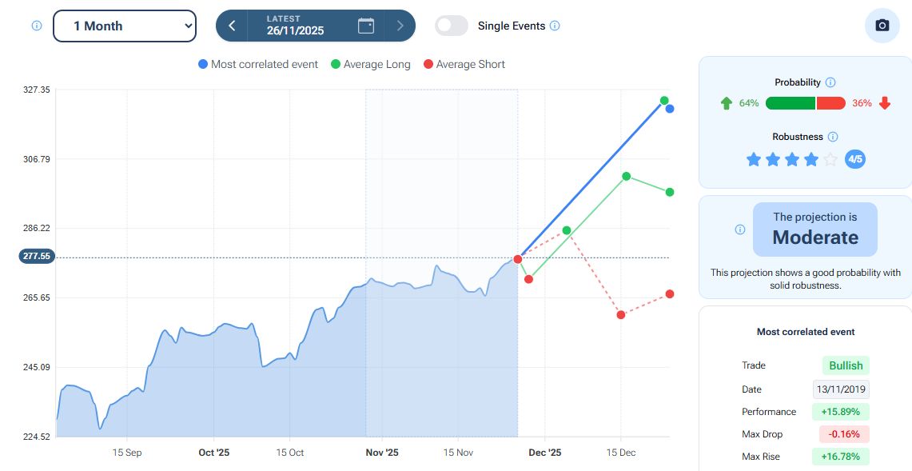Viewport: 912px width, 471px height.
Task: Click info icon beside Single Events
Action: [x=556, y=26]
